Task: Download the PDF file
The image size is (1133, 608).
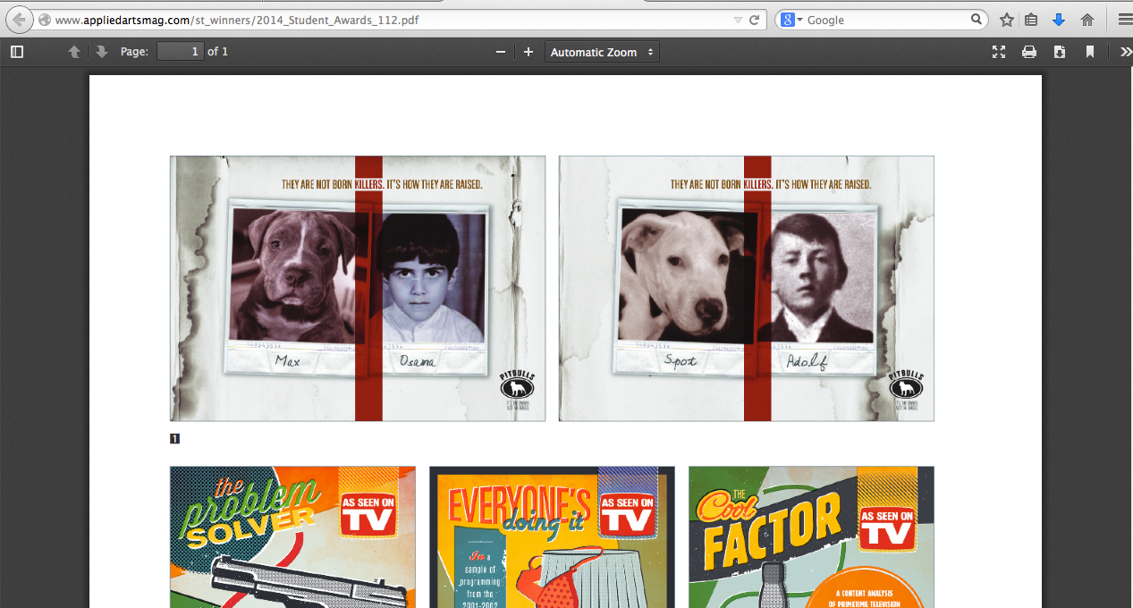Action: click(1060, 52)
